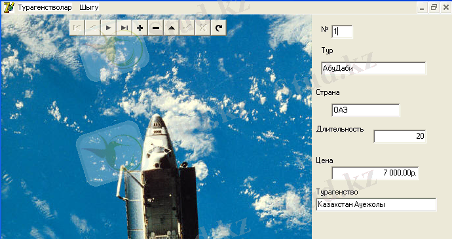Screen dimensions: 452x239
Task: Click the Длительность field showing 20
Action: (400, 136)
